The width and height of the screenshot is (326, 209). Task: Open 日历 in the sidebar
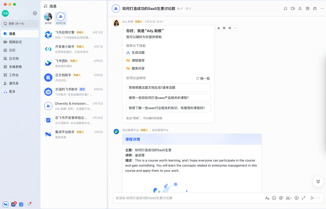tap(20, 50)
